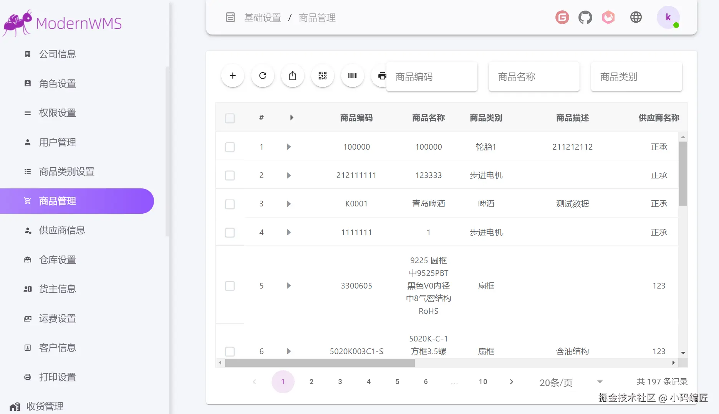Viewport: 719px width, 414px height.
Task: Select the checkbox on row 1
Action: 230,147
